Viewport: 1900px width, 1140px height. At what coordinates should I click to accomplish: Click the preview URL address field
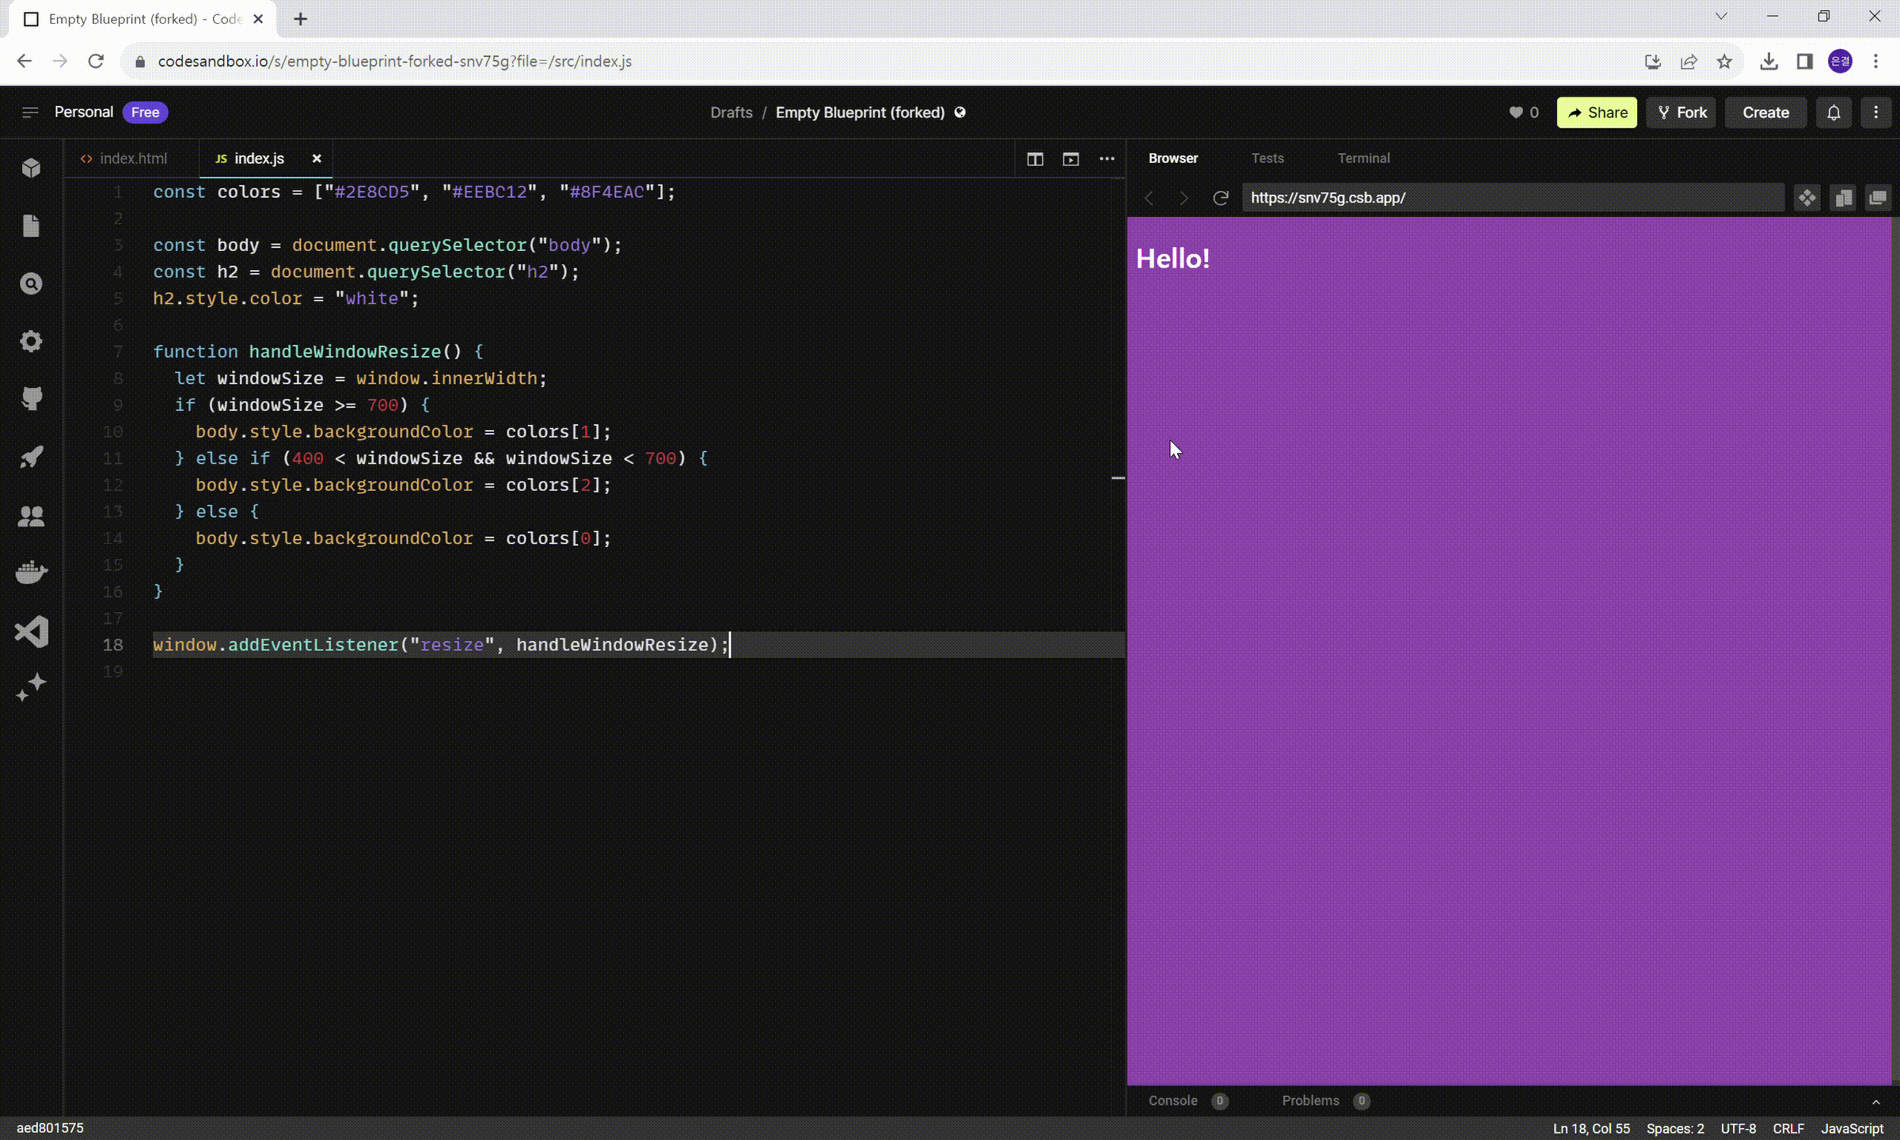(x=1512, y=198)
